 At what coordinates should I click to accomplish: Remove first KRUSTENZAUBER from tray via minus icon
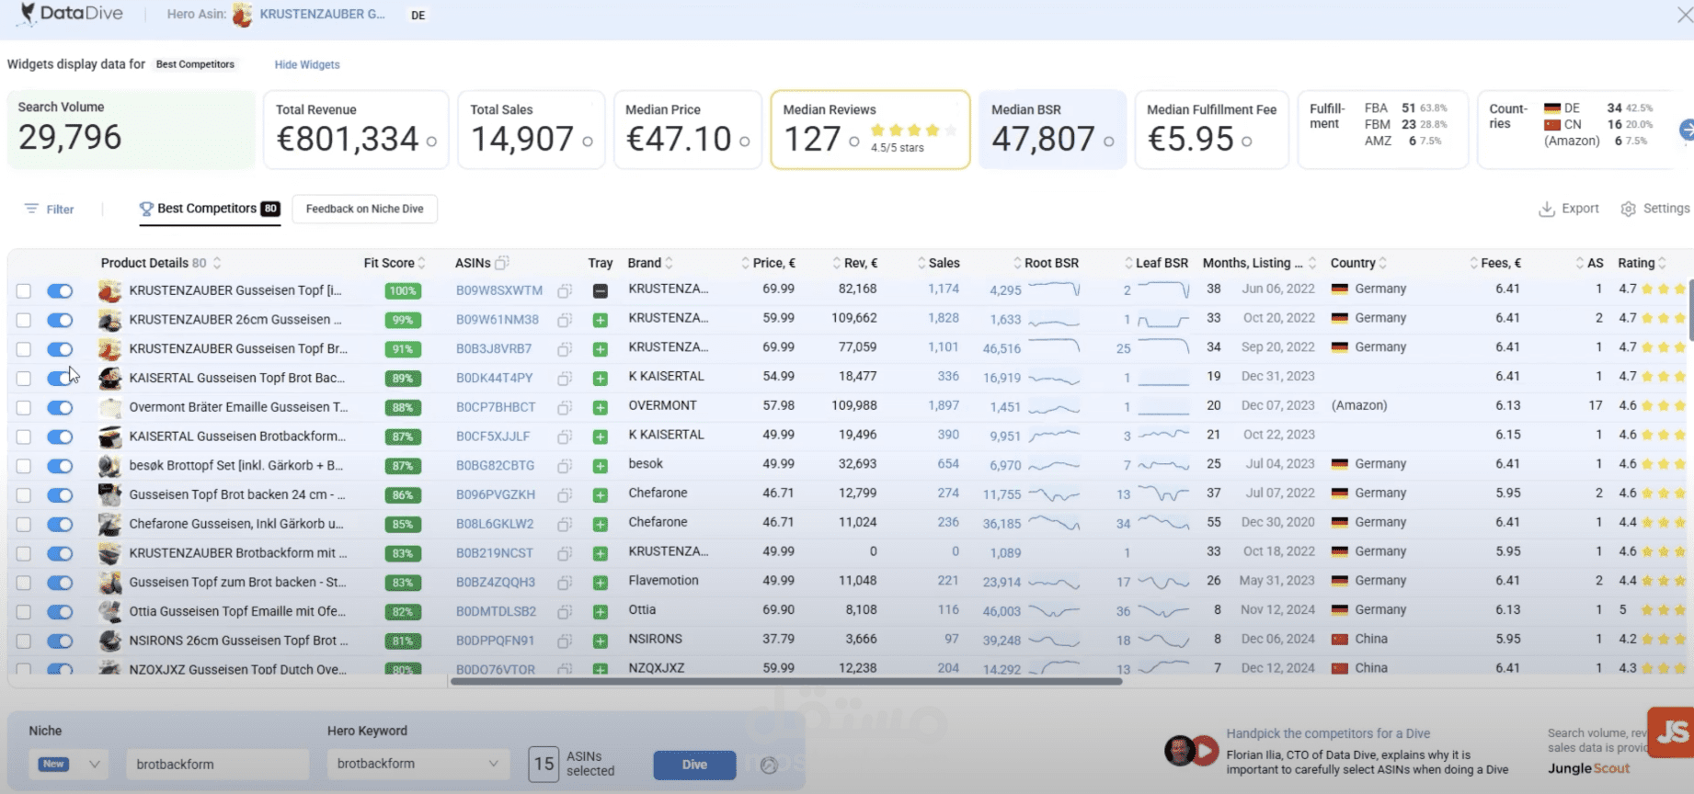click(x=600, y=291)
